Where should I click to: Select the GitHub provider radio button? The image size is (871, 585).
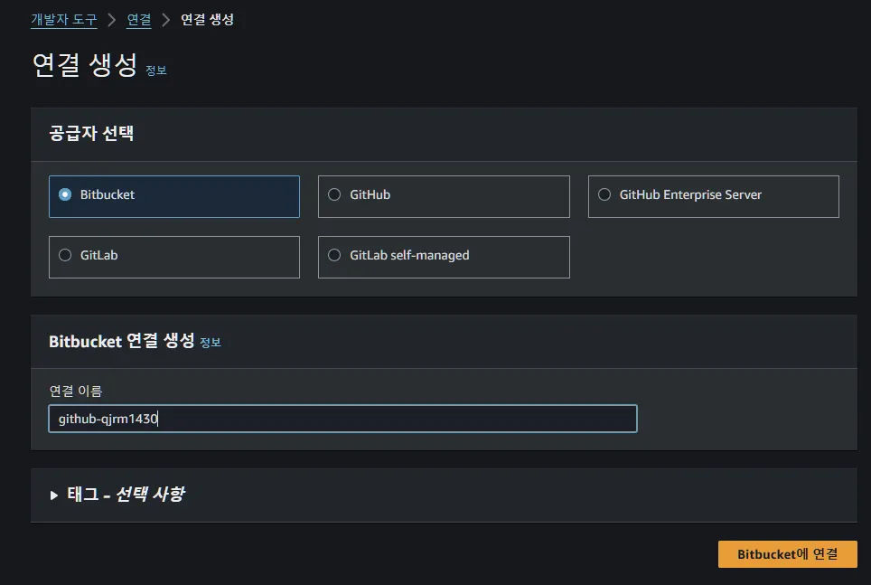point(334,194)
